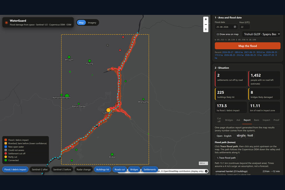Select the green Bharyyang settlement marker

point(144,99)
